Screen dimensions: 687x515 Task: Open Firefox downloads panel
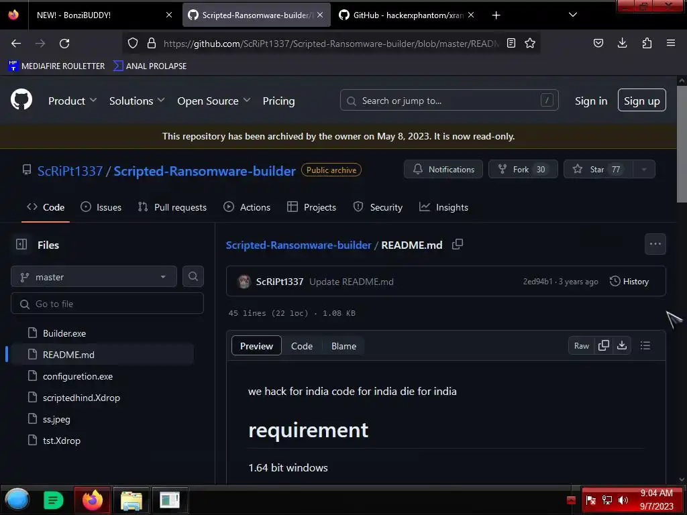tap(622, 43)
